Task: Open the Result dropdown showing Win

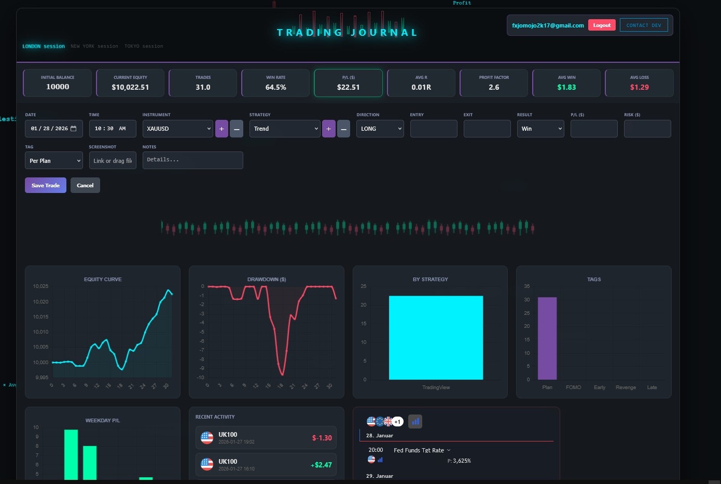Action: click(x=540, y=128)
